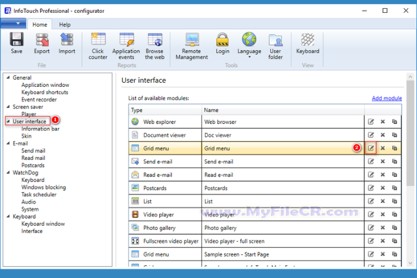Select the Web explorer row

[x=265, y=122]
